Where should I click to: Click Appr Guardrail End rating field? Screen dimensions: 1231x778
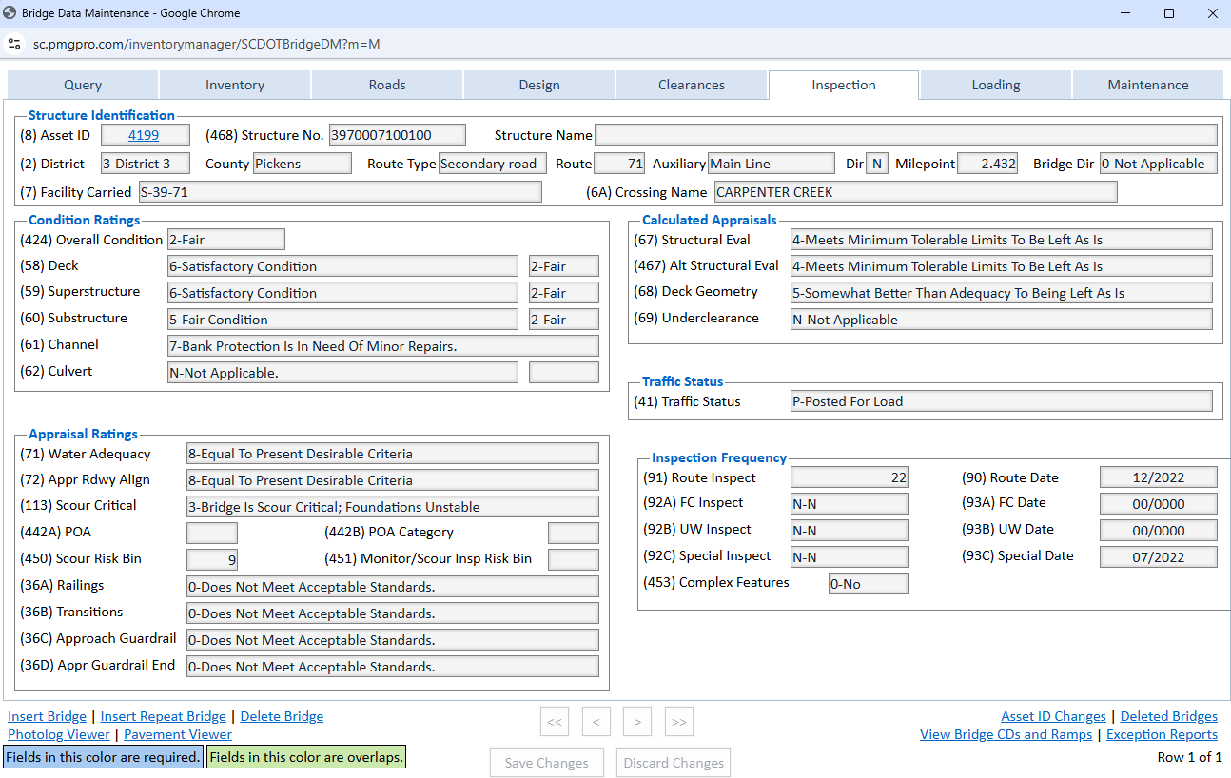(x=393, y=667)
